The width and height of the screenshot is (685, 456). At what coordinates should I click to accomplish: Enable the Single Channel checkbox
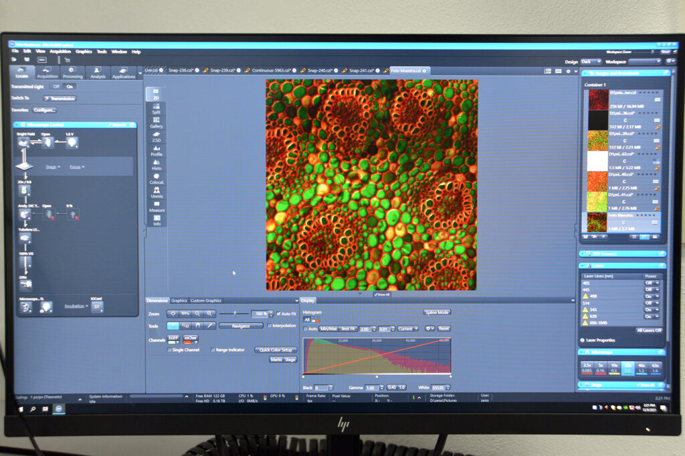(170, 350)
